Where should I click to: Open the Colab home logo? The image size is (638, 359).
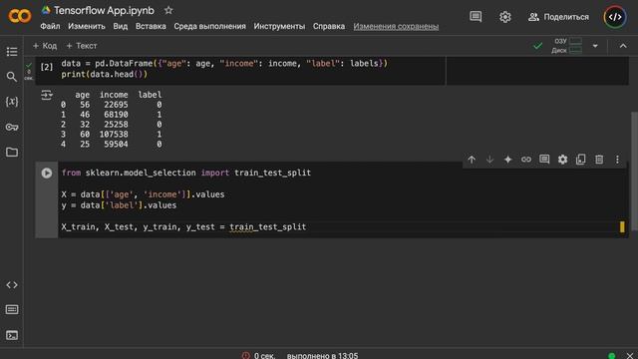19,16
